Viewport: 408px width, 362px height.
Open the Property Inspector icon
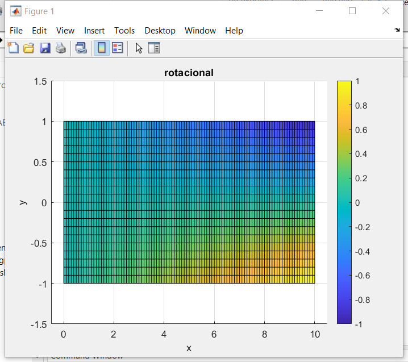(154, 48)
